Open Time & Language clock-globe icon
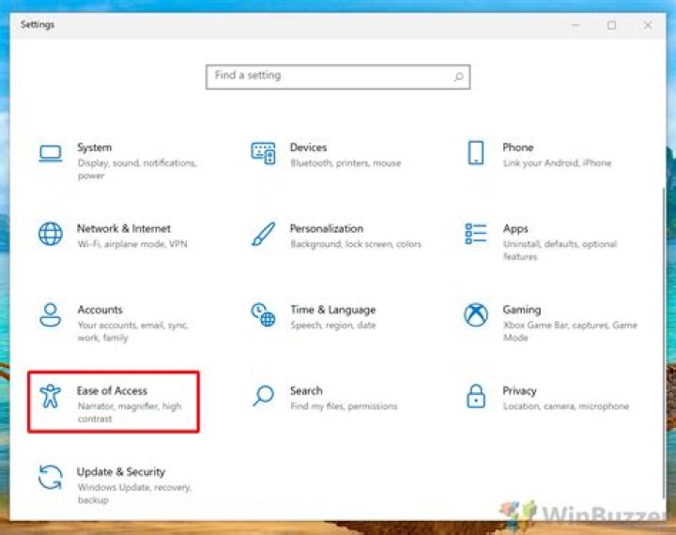The height and width of the screenshot is (535, 676). tap(263, 314)
